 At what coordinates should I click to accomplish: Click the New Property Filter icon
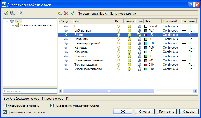tap(6, 13)
